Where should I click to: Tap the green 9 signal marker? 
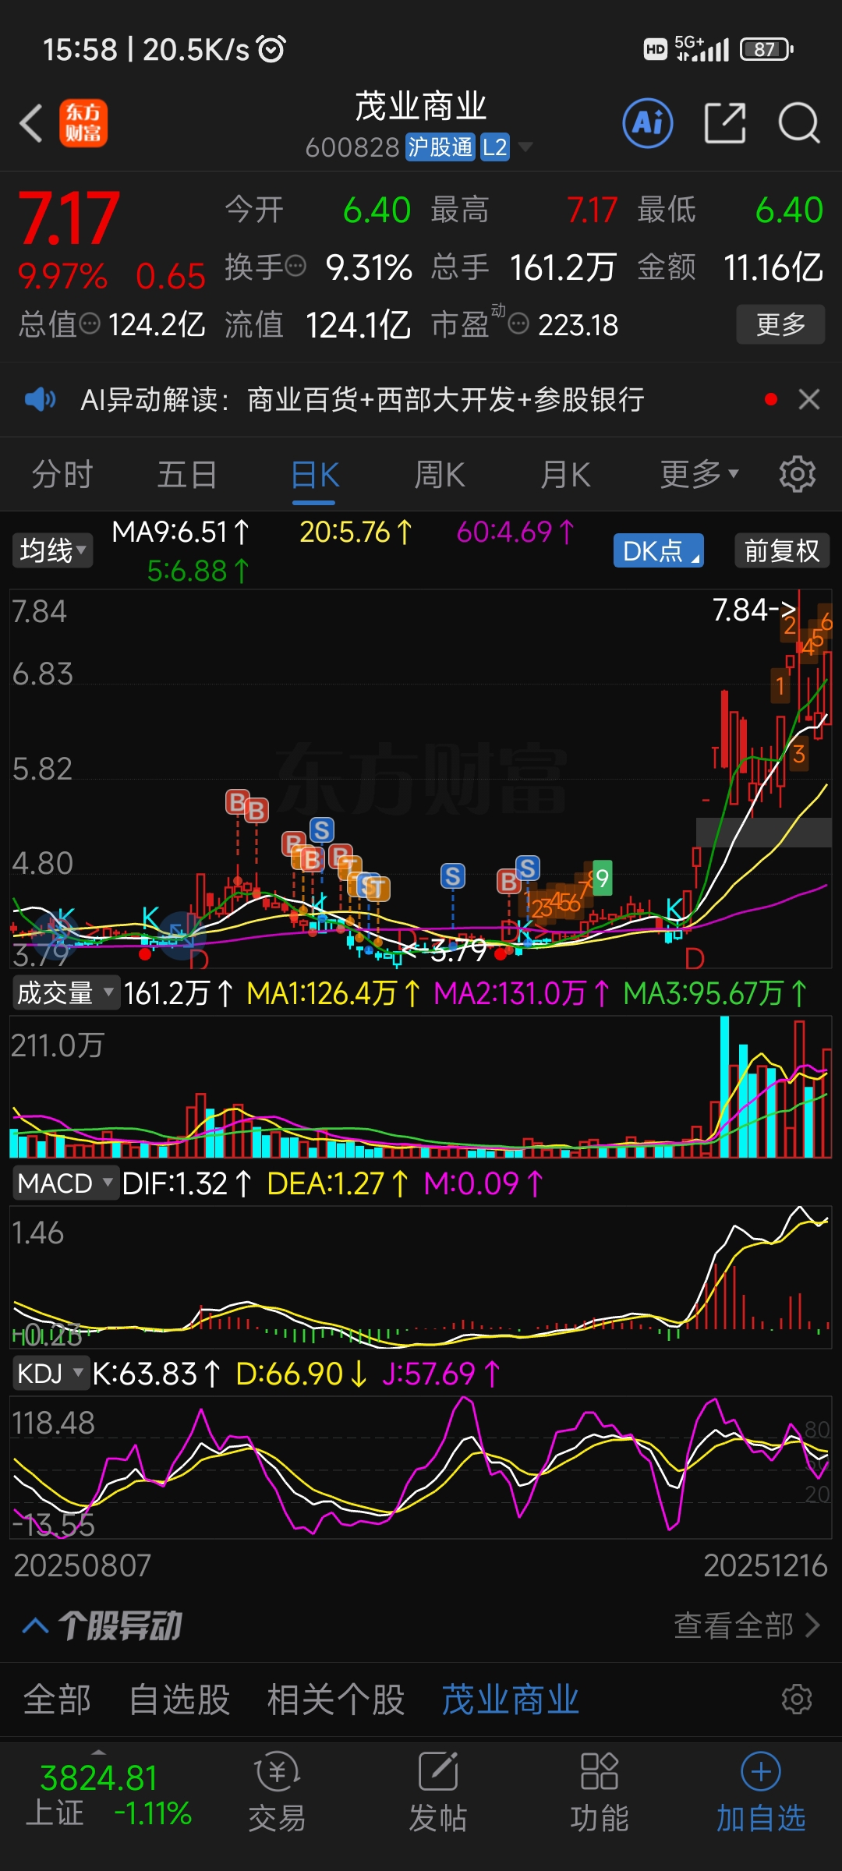[602, 880]
